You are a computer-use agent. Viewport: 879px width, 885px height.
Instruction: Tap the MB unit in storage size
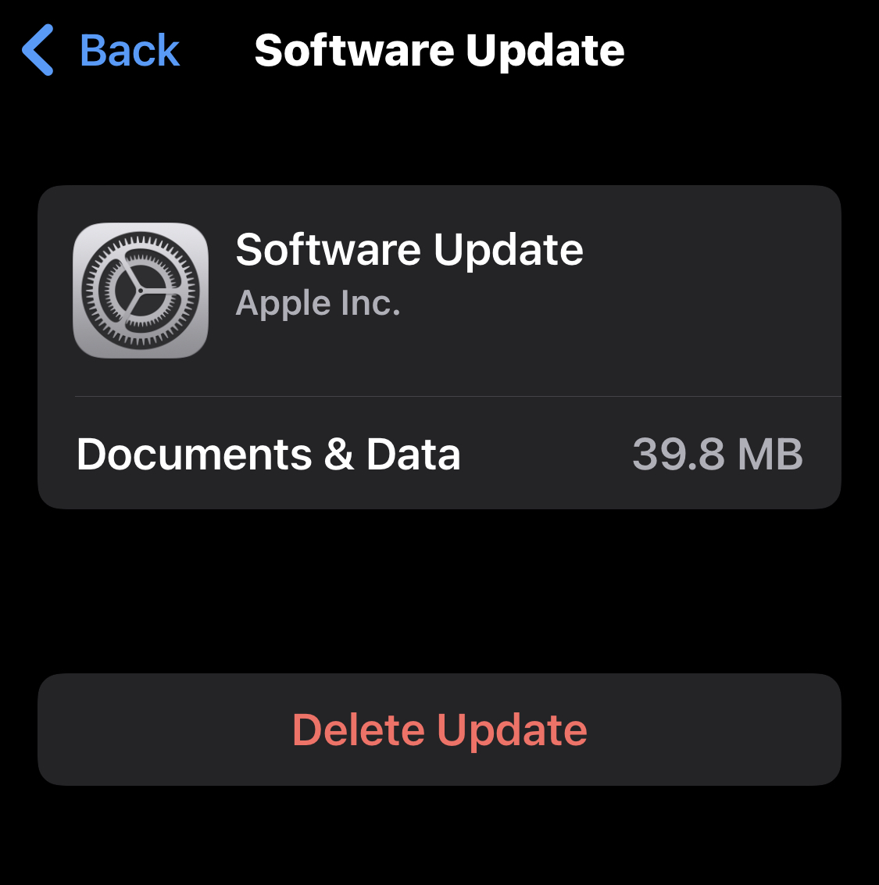(x=770, y=454)
